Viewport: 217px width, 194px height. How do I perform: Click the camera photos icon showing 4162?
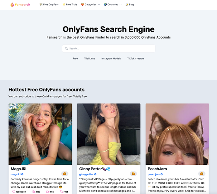click(33, 192)
